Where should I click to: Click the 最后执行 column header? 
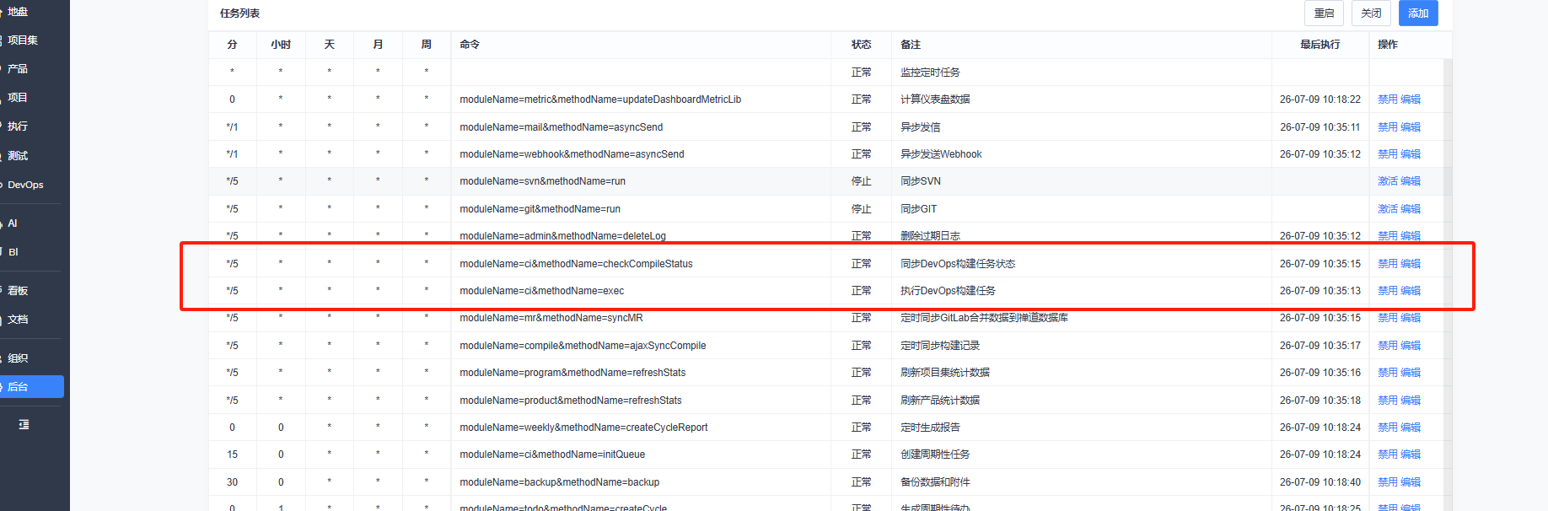[x=1320, y=45]
